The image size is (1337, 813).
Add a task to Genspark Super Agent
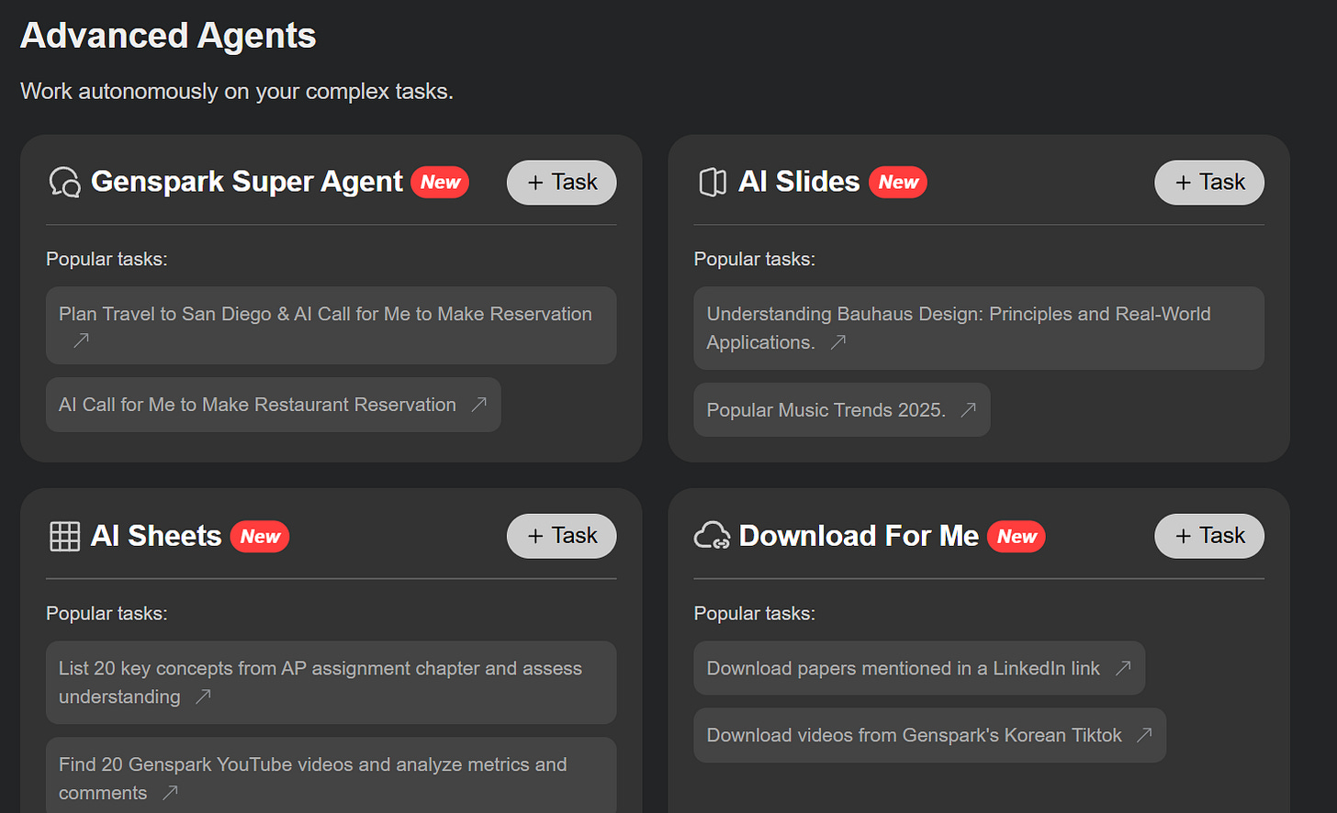click(x=562, y=183)
